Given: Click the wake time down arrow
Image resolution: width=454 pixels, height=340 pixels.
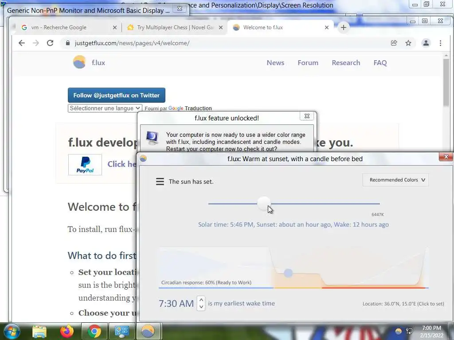Looking at the screenshot, I should [201, 307].
